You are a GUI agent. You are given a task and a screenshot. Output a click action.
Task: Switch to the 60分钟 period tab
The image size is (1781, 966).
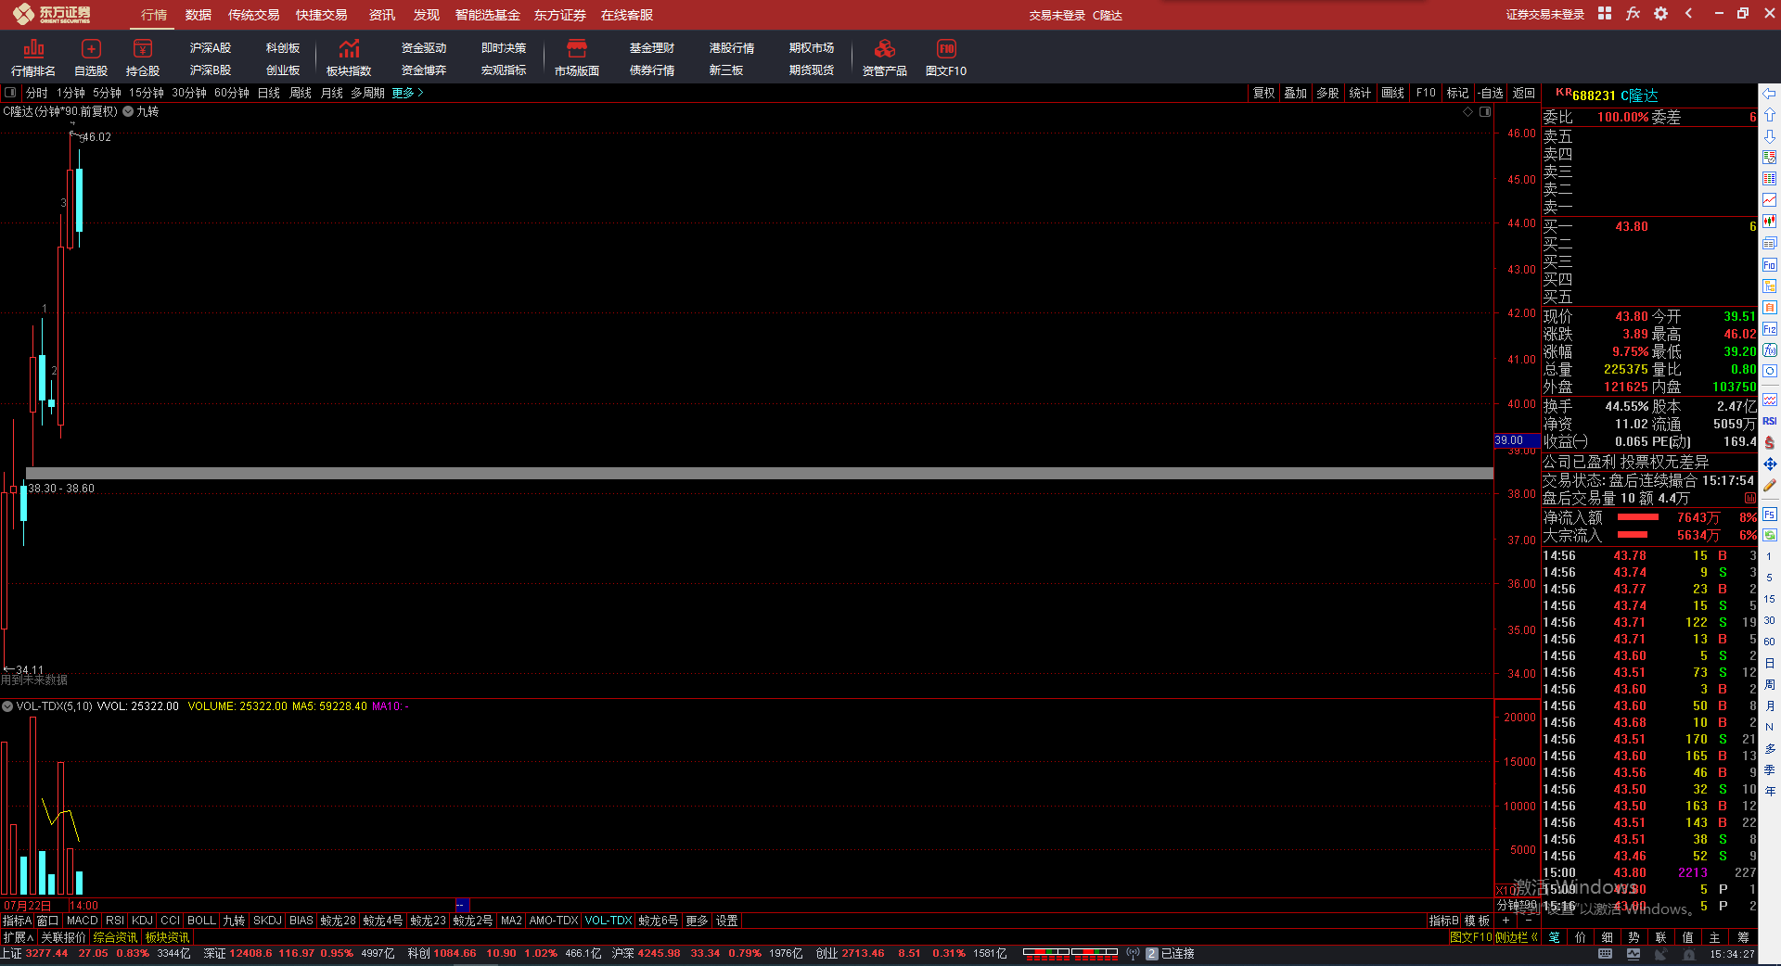coord(232,93)
